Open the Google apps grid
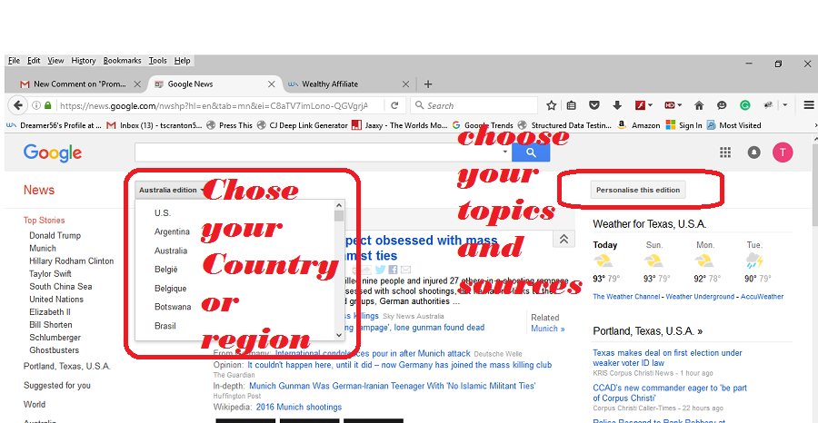 725,152
